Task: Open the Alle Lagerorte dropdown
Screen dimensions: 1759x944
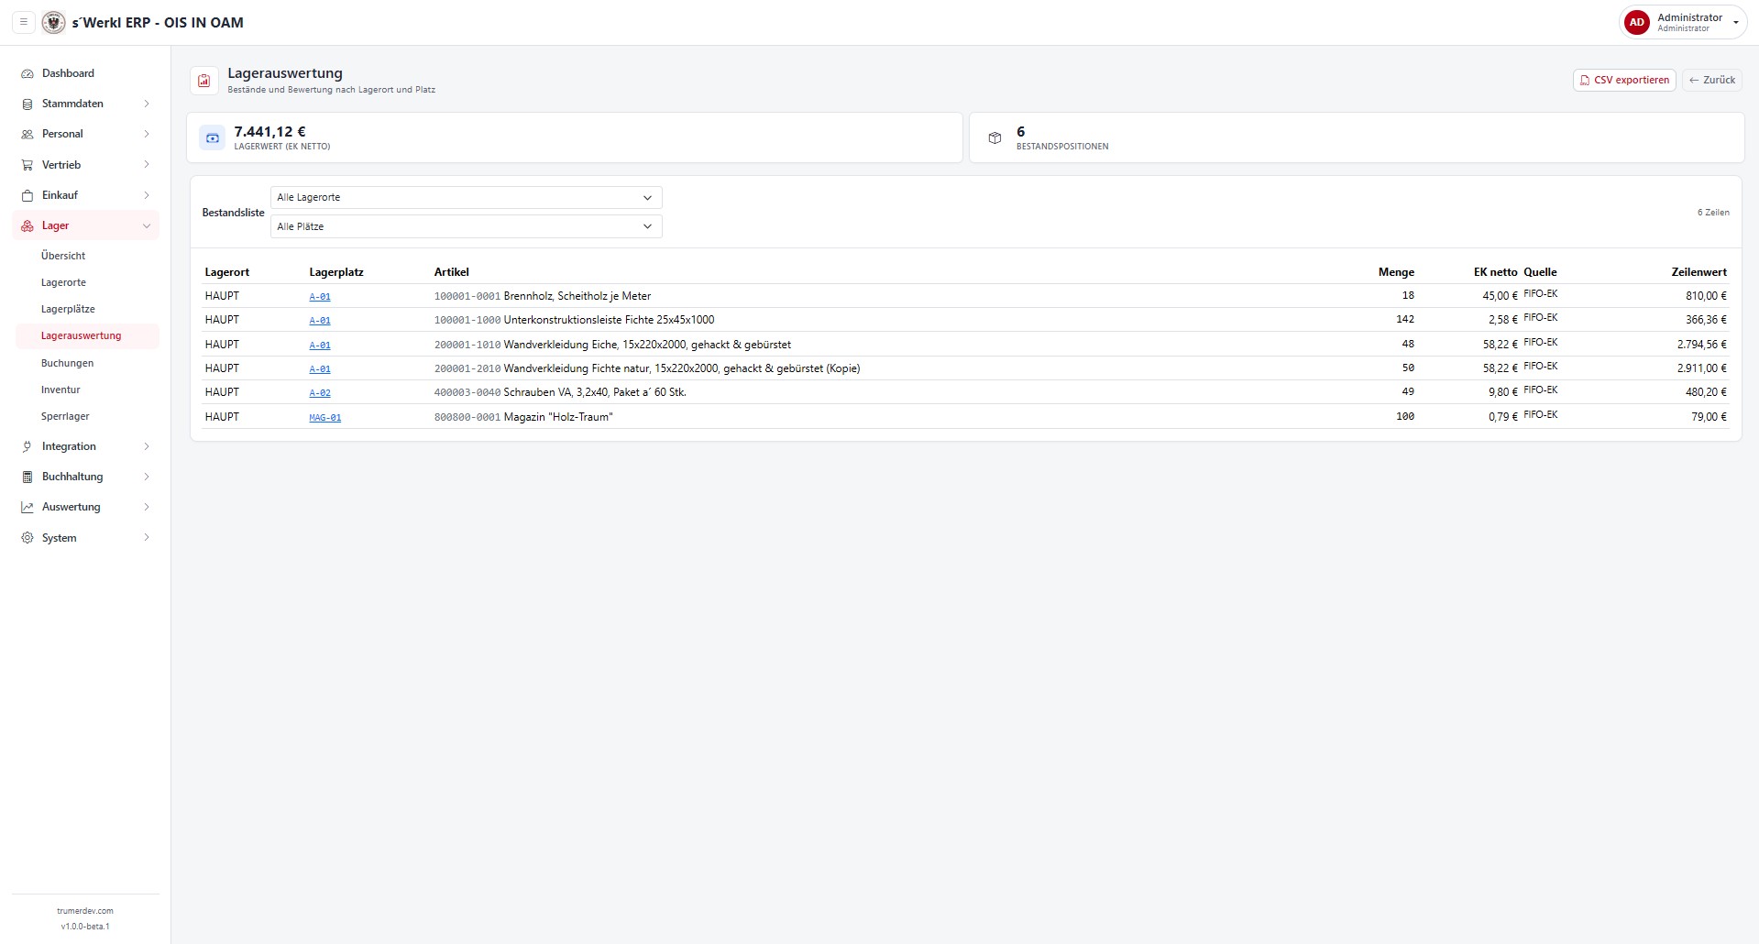Action: (466, 197)
